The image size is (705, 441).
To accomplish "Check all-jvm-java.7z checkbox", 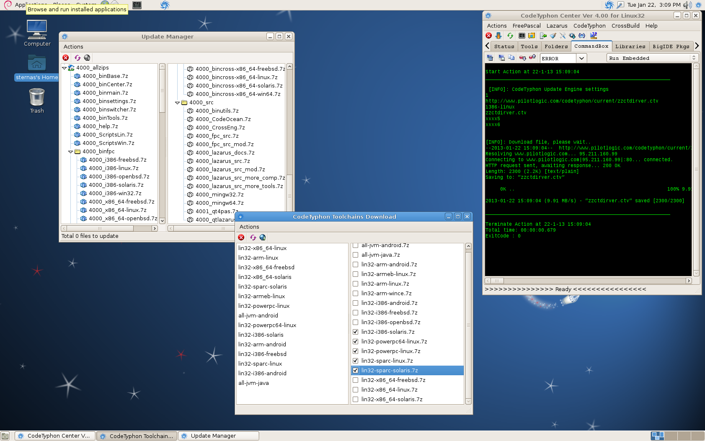I will (355, 255).
